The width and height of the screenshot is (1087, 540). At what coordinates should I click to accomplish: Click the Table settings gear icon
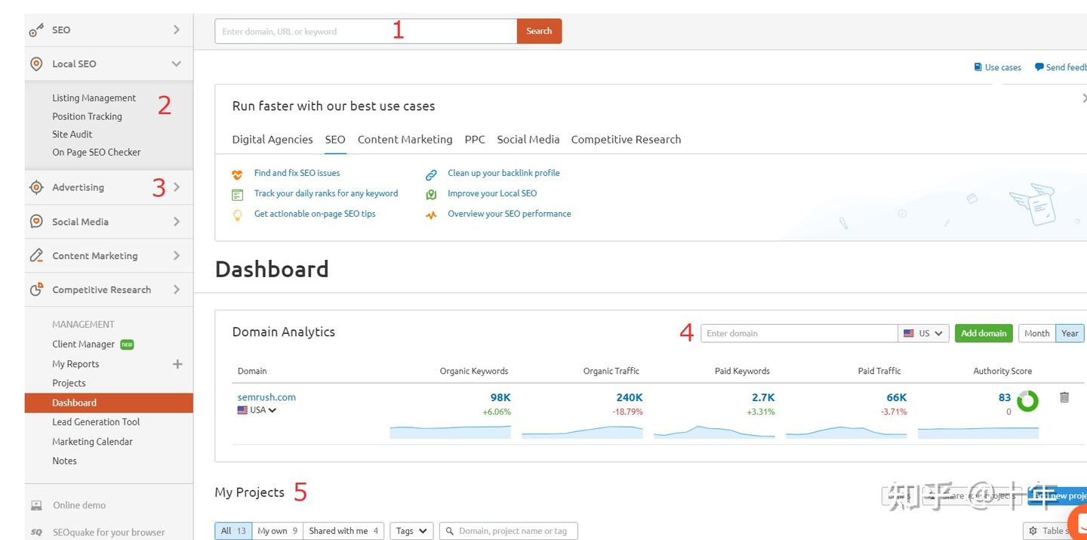point(1033,530)
